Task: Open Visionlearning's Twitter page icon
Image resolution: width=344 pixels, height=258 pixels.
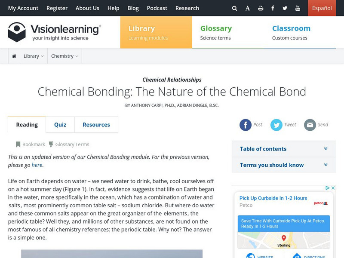Action: (x=285, y=8)
